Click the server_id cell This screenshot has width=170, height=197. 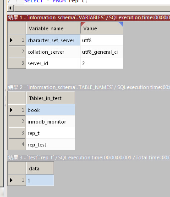click(53, 63)
